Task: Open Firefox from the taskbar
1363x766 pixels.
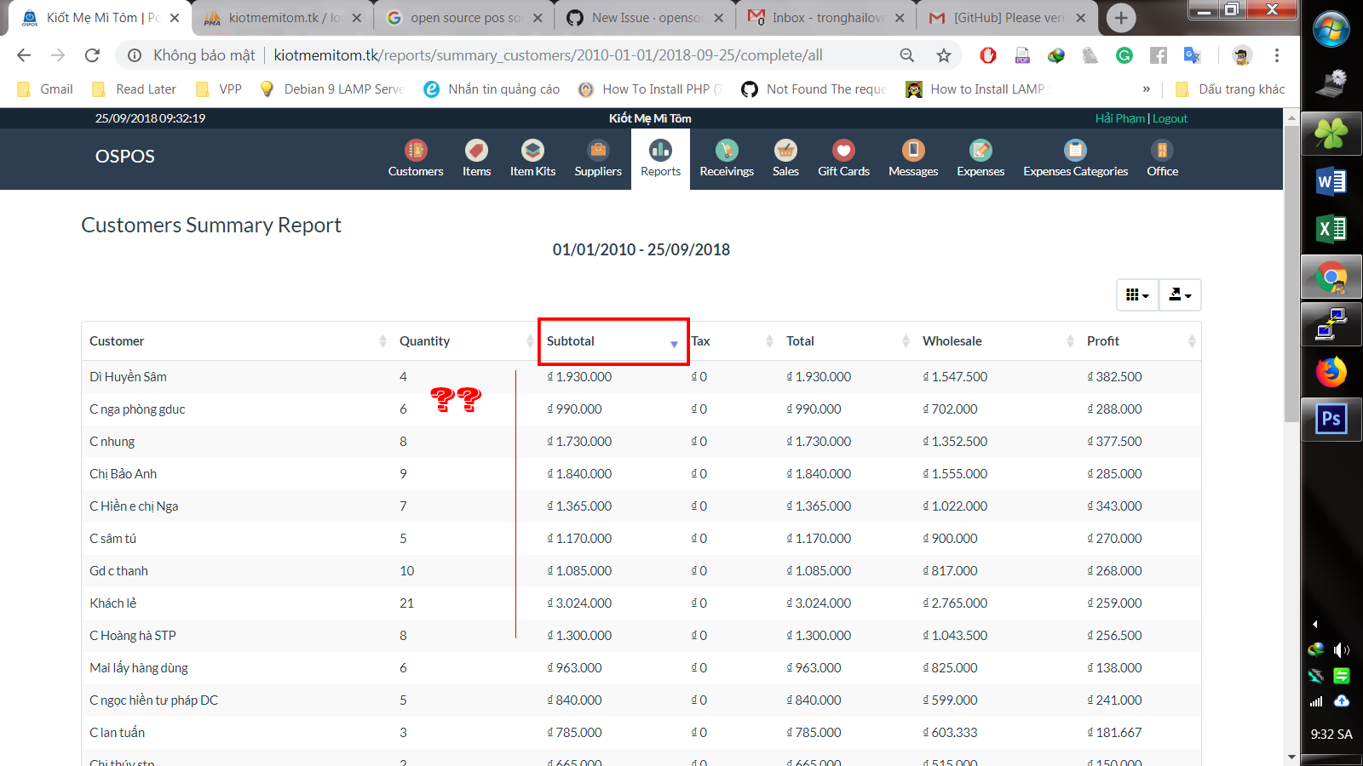Action: click(x=1331, y=372)
